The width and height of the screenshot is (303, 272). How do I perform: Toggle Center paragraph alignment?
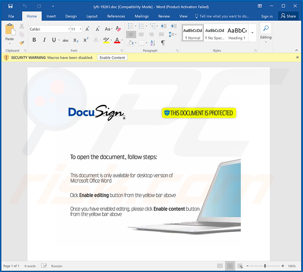click(x=141, y=35)
